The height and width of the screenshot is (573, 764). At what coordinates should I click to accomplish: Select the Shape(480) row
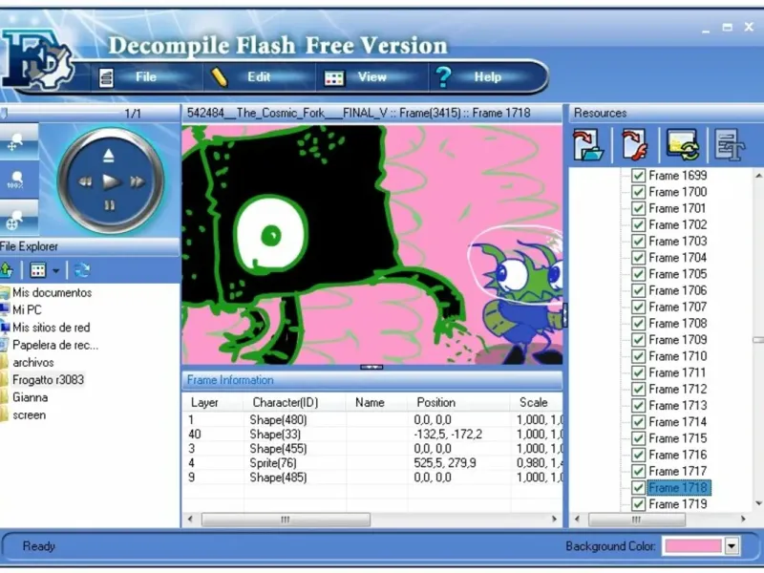[x=372, y=419]
